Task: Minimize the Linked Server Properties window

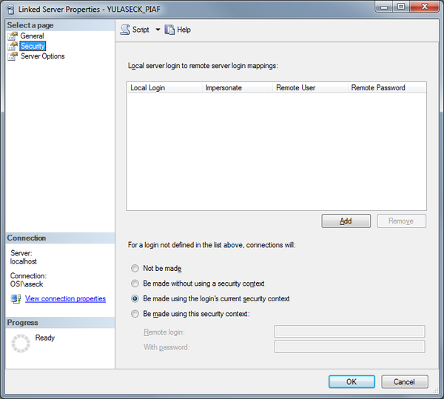Action: click(x=384, y=7)
